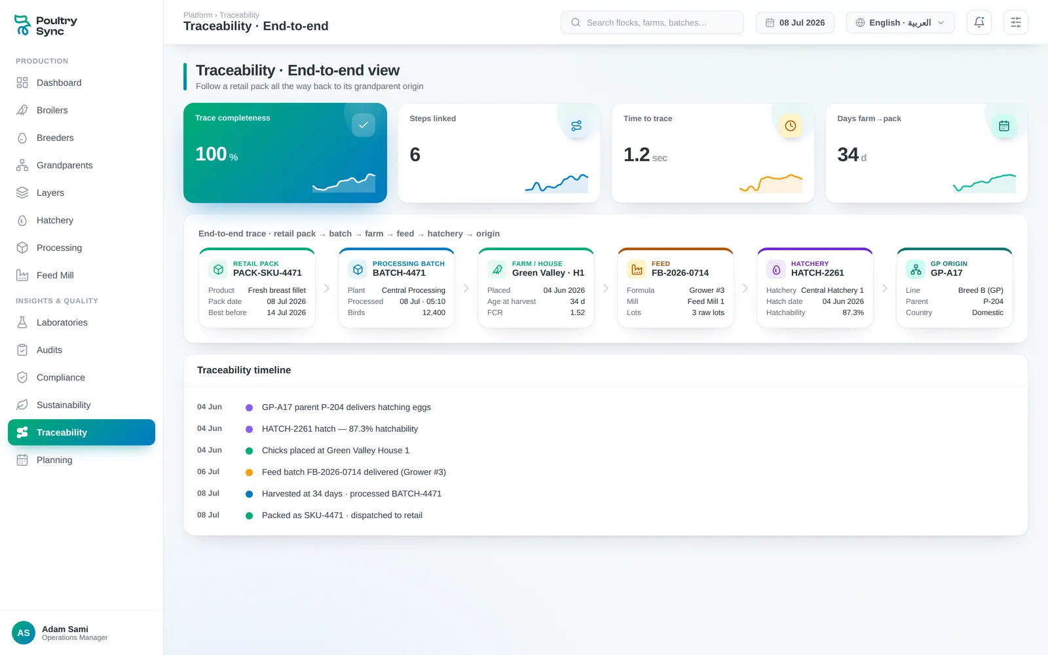Click the Trace completeness checkmark icon
The height and width of the screenshot is (655, 1048).
click(x=364, y=124)
